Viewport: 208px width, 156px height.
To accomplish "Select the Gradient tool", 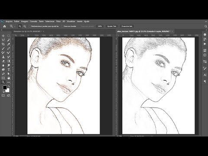I will click(9, 61).
